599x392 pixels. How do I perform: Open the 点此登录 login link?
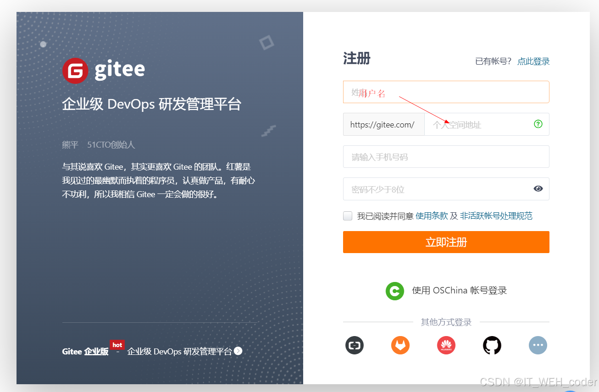coord(533,61)
